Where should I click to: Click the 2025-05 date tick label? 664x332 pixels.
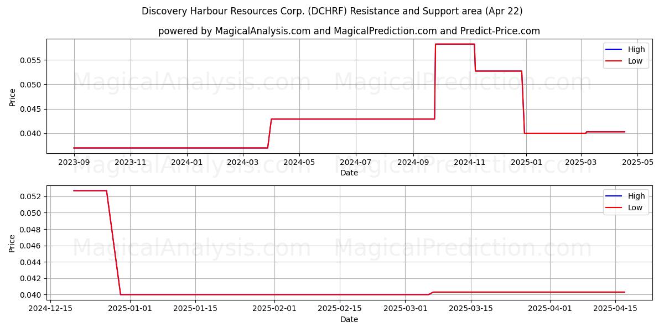tap(637, 163)
